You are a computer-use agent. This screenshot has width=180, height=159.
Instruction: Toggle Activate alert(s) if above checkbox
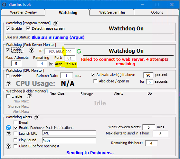click(93, 75)
